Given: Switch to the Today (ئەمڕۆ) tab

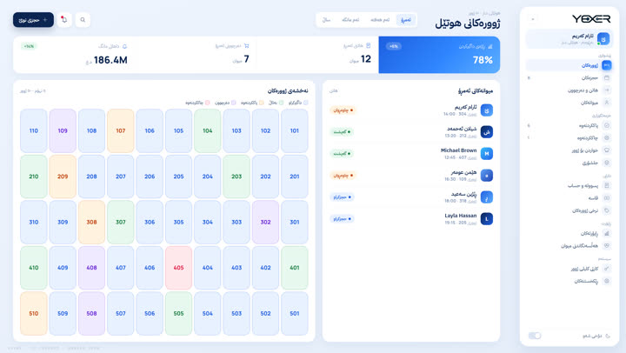Looking at the screenshot, I should point(406,20).
